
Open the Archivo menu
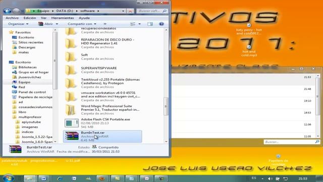[x=12, y=18]
